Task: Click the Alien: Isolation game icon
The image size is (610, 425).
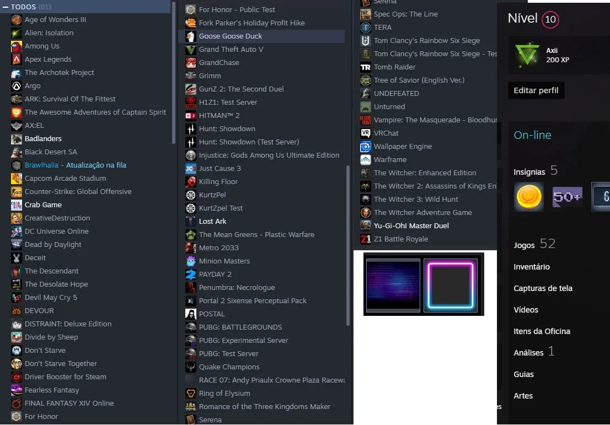Action: 17,33
